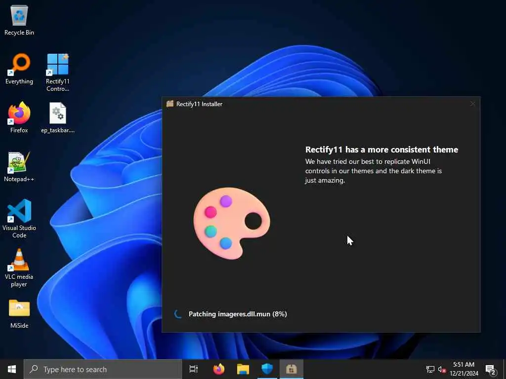The height and width of the screenshot is (379, 506).
Task: Select the Rectify11 Control Center shortcut
Action: (x=57, y=73)
